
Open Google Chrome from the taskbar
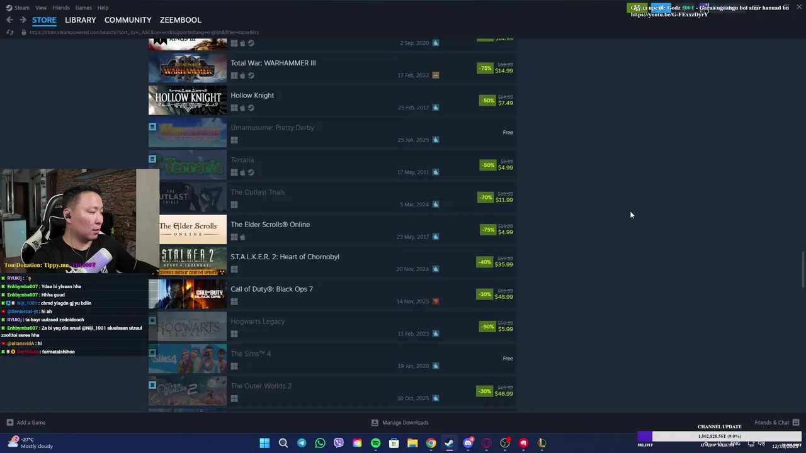pyautogui.click(x=431, y=443)
